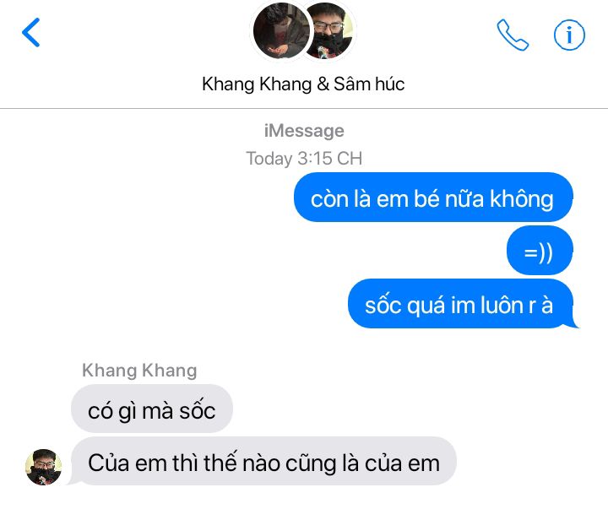This screenshot has width=608, height=509.
Task: Open conversation info icon
Action: (569, 35)
